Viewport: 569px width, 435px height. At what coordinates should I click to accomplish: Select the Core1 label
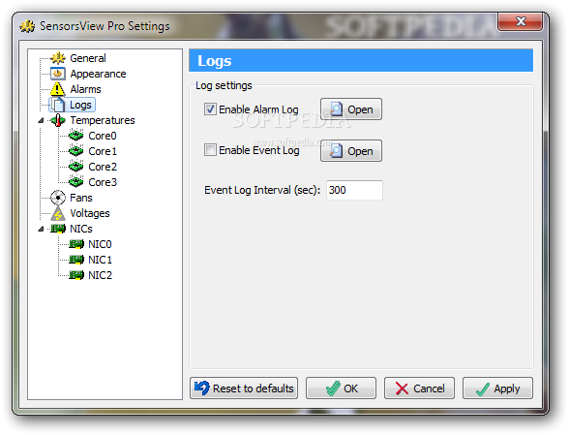[103, 151]
